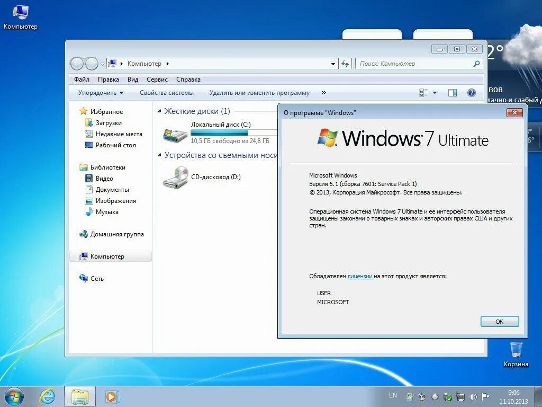Open the Правка menu
Screen dimensions: 542x407
click(108, 79)
